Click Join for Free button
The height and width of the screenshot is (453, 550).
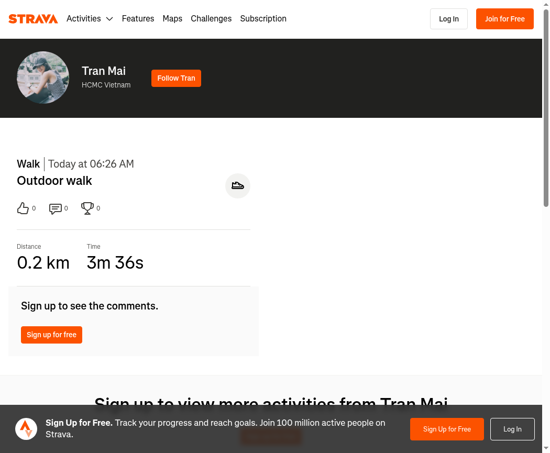click(505, 19)
